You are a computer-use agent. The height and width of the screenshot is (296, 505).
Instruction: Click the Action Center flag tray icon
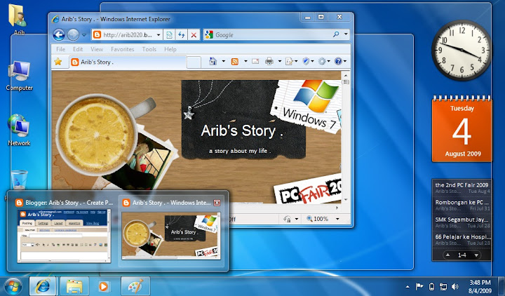419,286
